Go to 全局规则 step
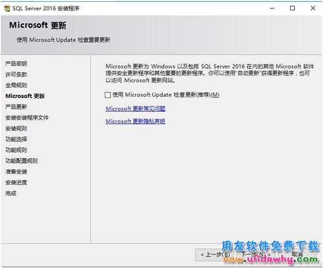Screen dimensions: 323x268 pyautogui.click(x=16, y=85)
